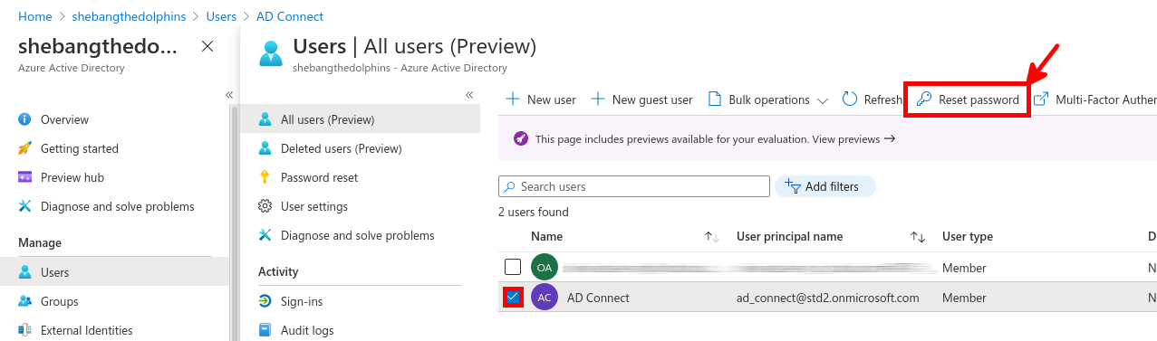Open Audit logs icon

coord(265,330)
